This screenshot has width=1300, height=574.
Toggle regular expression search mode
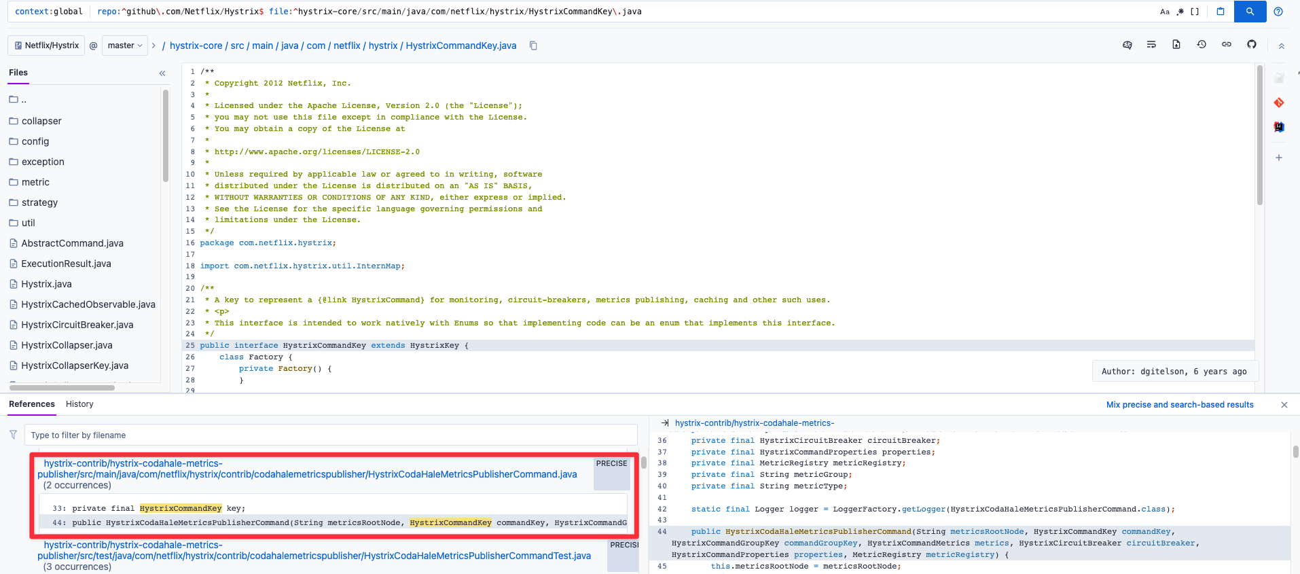[x=1180, y=12]
